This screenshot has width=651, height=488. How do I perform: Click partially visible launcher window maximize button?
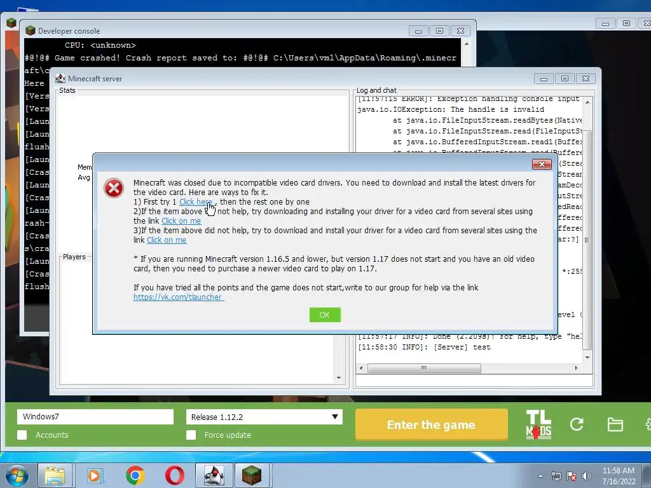click(626, 24)
